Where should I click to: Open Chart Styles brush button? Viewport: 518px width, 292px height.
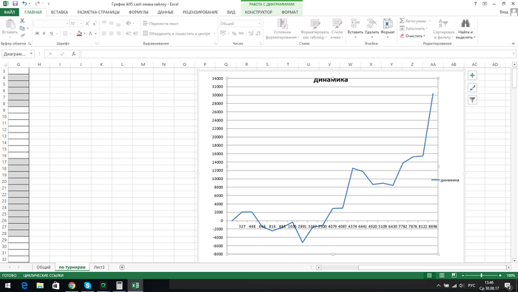pos(472,87)
